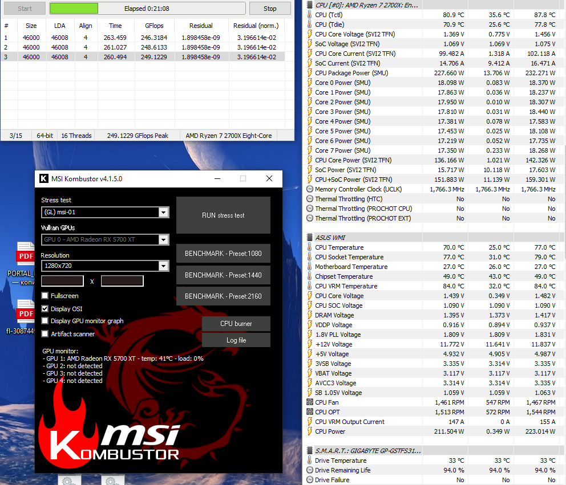Screen dimensions: 566x485
Task: Click lightning icon beside +12V Voltage
Action: tap(310, 344)
